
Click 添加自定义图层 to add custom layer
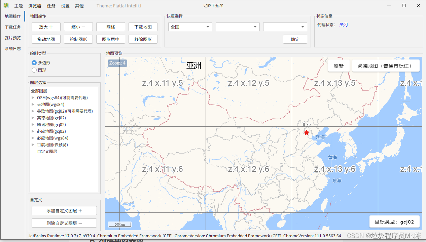click(x=64, y=210)
